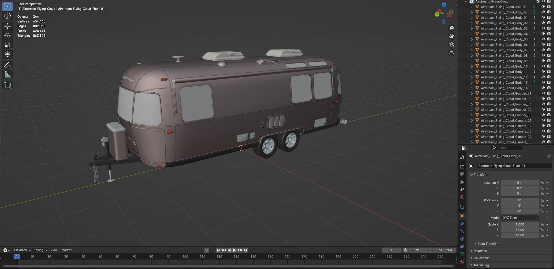Click the viewport zoom magnifier icon
The width and height of the screenshot is (554, 269).
pos(452,28)
